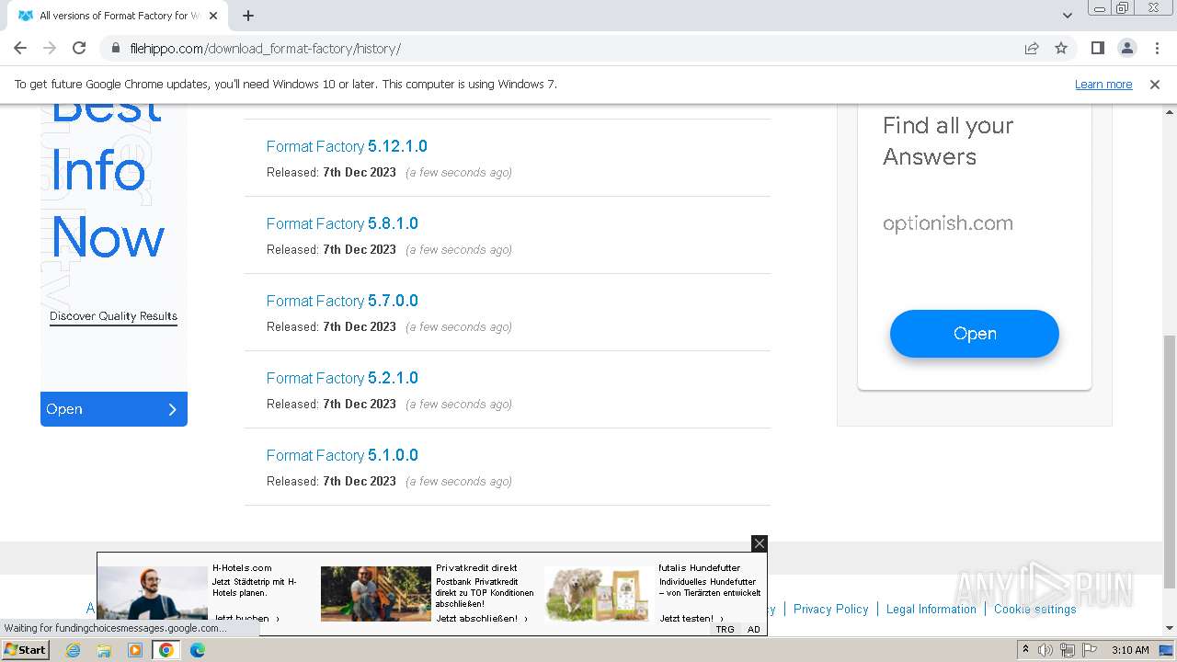Open a new tab with the plus button

248,16
